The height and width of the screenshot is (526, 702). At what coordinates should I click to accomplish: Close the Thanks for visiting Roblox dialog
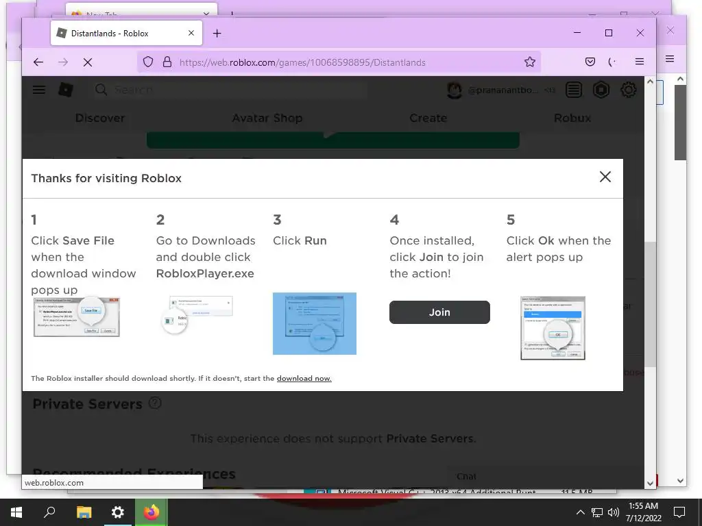tap(605, 177)
